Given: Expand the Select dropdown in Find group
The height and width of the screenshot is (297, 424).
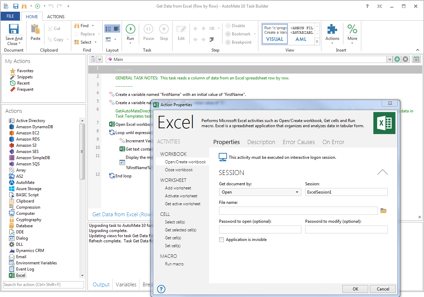Looking at the screenshot, I should point(96,42).
